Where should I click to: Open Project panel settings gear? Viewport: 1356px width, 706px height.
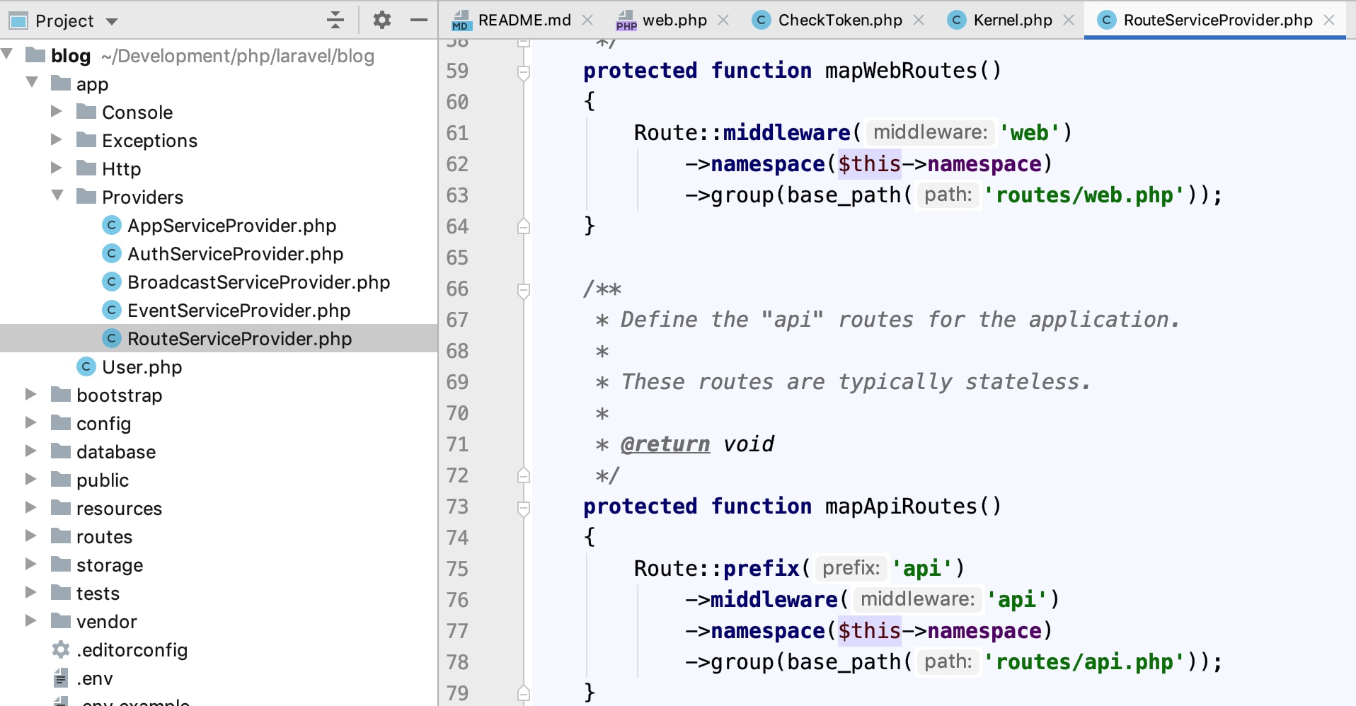[382, 20]
